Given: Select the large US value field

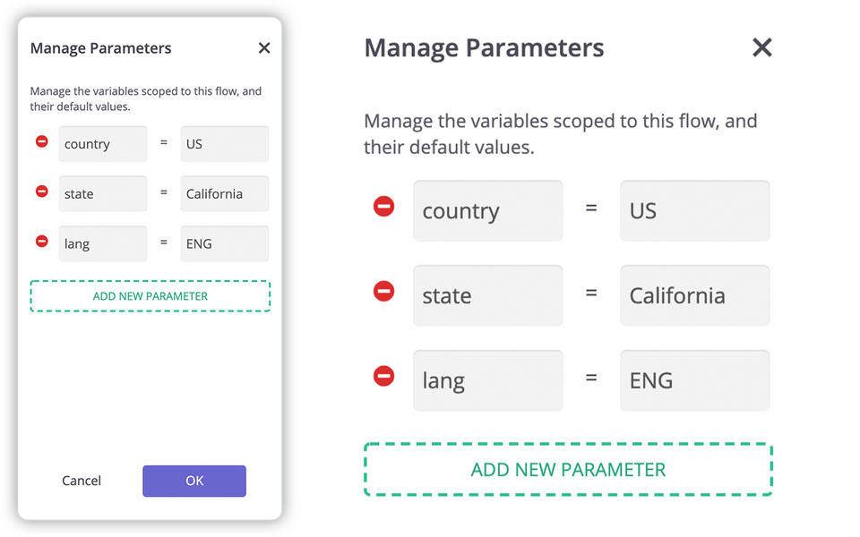Looking at the screenshot, I should tap(694, 211).
